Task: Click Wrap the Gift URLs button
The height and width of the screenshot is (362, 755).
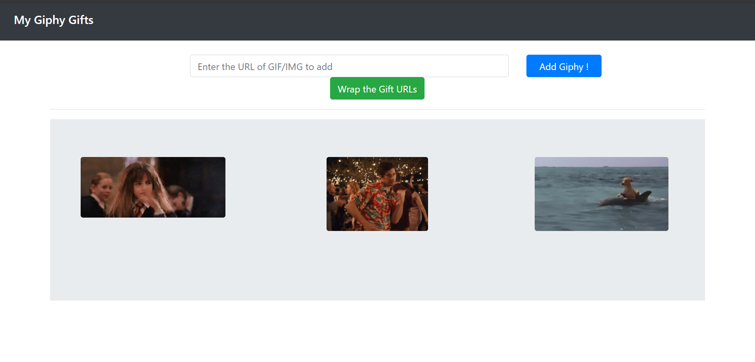Action: tap(377, 89)
